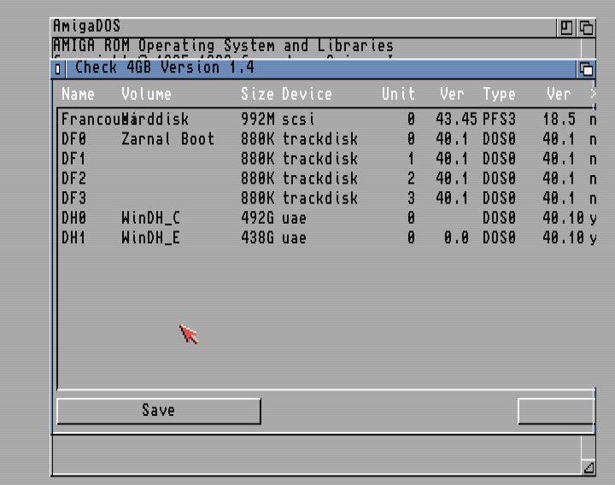Image resolution: width=615 pixels, height=485 pixels.
Task: Click the Zarnal Boot volume name
Action: click(x=168, y=139)
